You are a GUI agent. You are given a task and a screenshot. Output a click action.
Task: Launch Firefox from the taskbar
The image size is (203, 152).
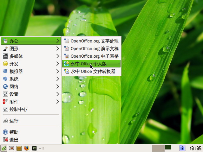tap(27, 148)
